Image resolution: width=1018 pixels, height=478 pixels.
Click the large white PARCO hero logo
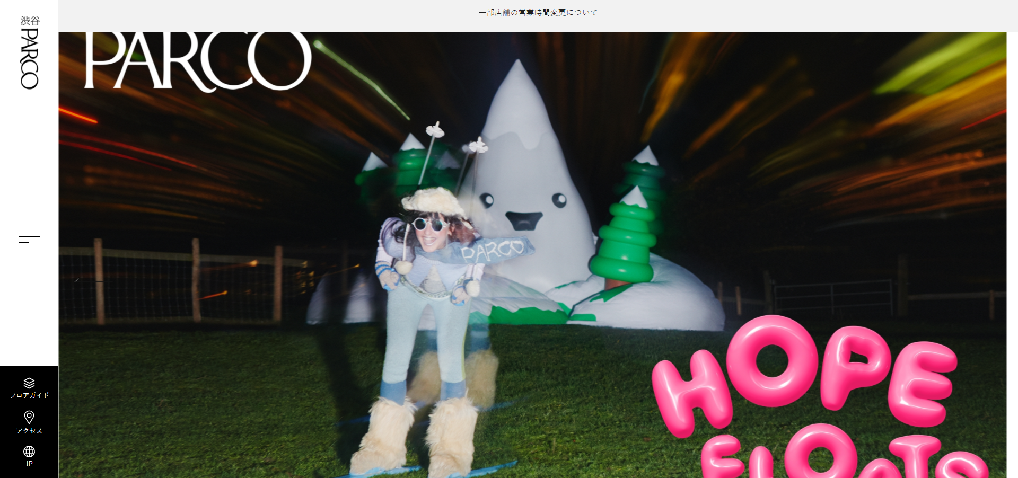(x=198, y=61)
